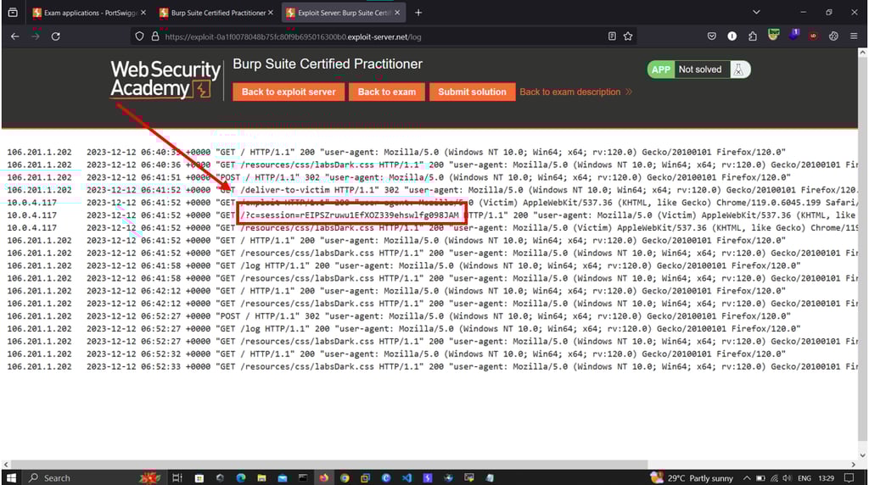
Task: Open the Web Security Academy logo
Action: point(165,79)
